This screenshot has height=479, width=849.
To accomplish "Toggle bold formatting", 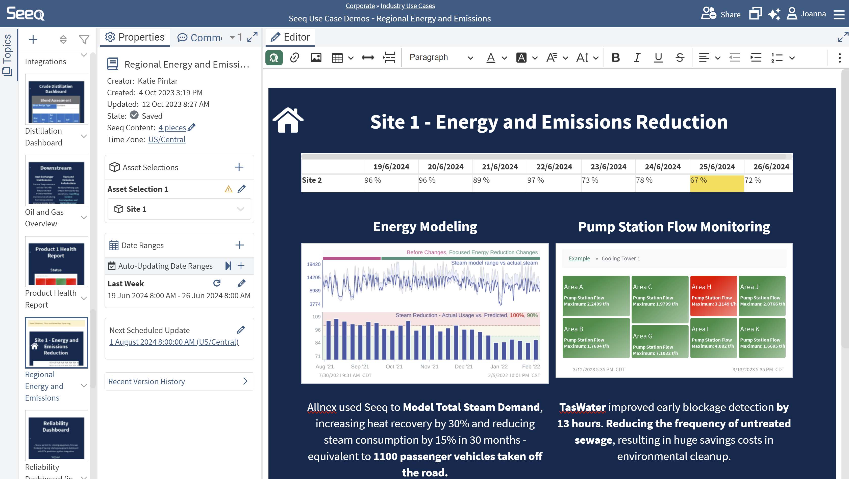I will (x=615, y=58).
